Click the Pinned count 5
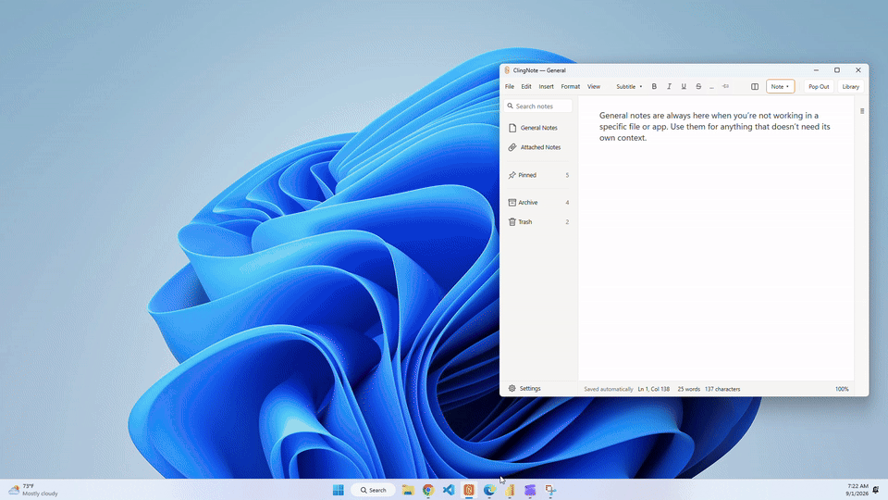The height and width of the screenshot is (500, 888). tap(567, 175)
